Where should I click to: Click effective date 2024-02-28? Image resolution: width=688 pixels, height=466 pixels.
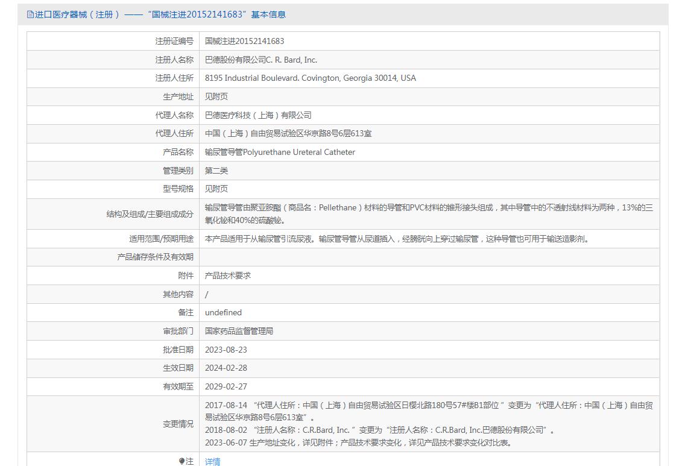pyautogui.click(x=226, y=368)
